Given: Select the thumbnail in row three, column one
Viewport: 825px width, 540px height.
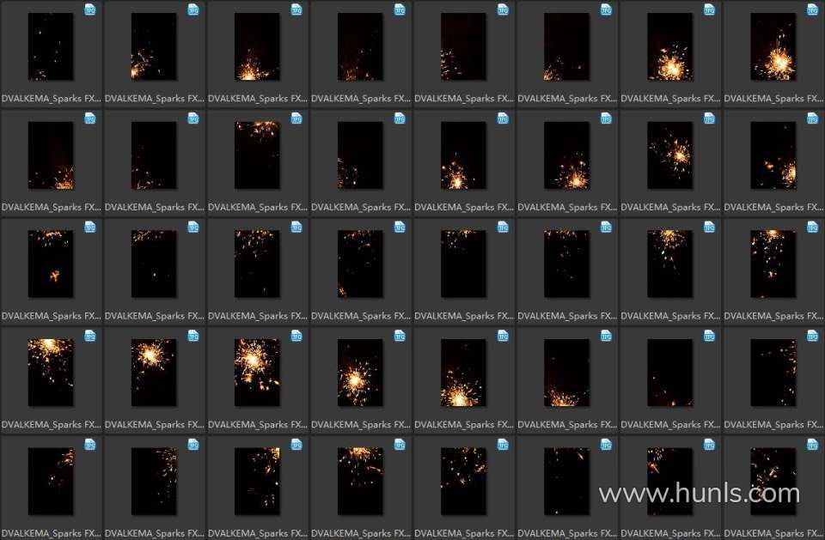Looking at the screenshot, I should pos(51,264).
